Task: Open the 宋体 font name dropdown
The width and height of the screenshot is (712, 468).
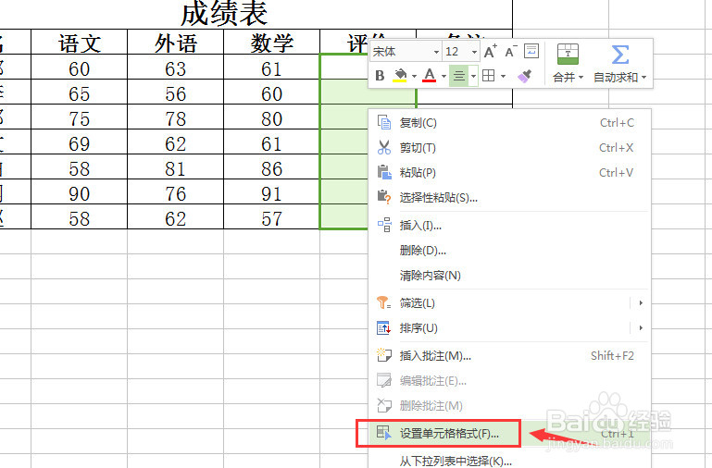Action: [x=436, y=52]
